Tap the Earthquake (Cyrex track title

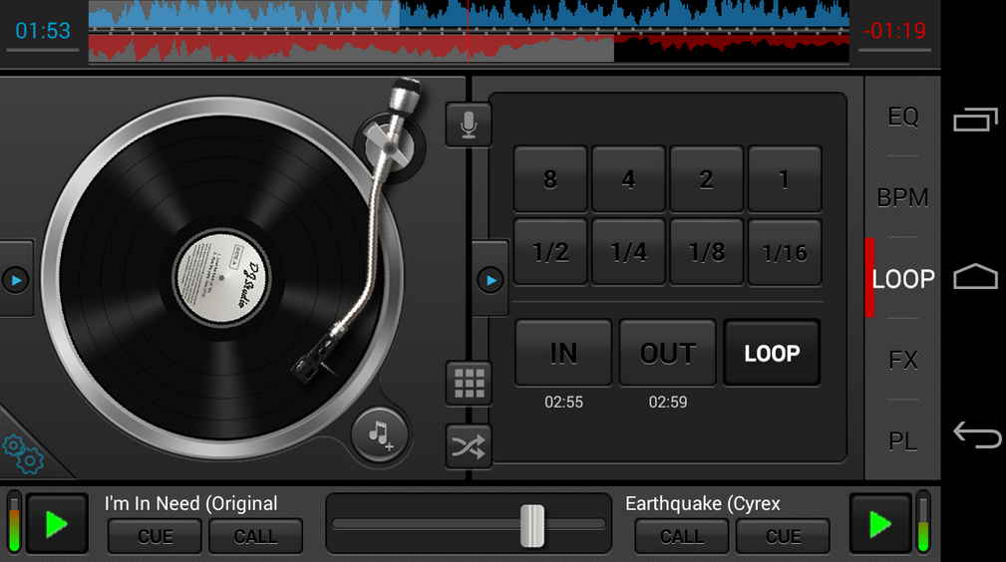(x=703, y=503)
